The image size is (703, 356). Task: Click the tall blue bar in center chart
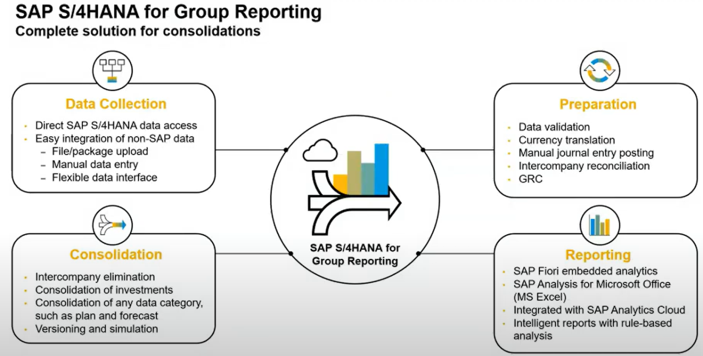pyautogui.click(x=382, y=169)
